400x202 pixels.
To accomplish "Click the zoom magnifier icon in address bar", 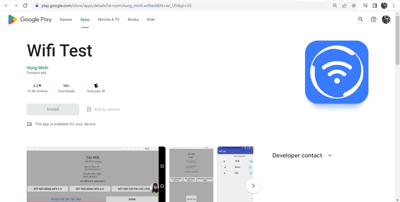I will pos(335,6).
